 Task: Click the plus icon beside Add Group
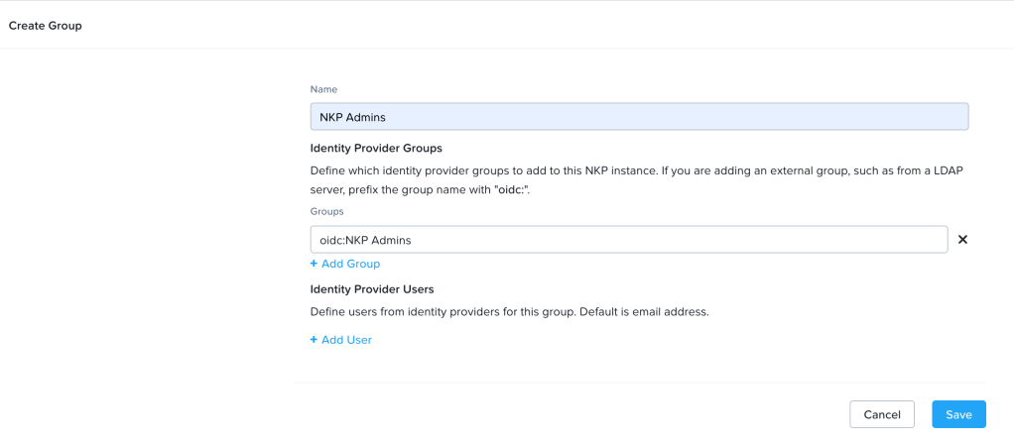(x=314, y=264)
